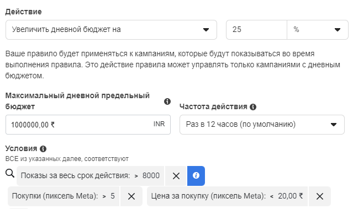
Task: Click the blue info button next to the impressions condition
Action: (x=196, y=176)
